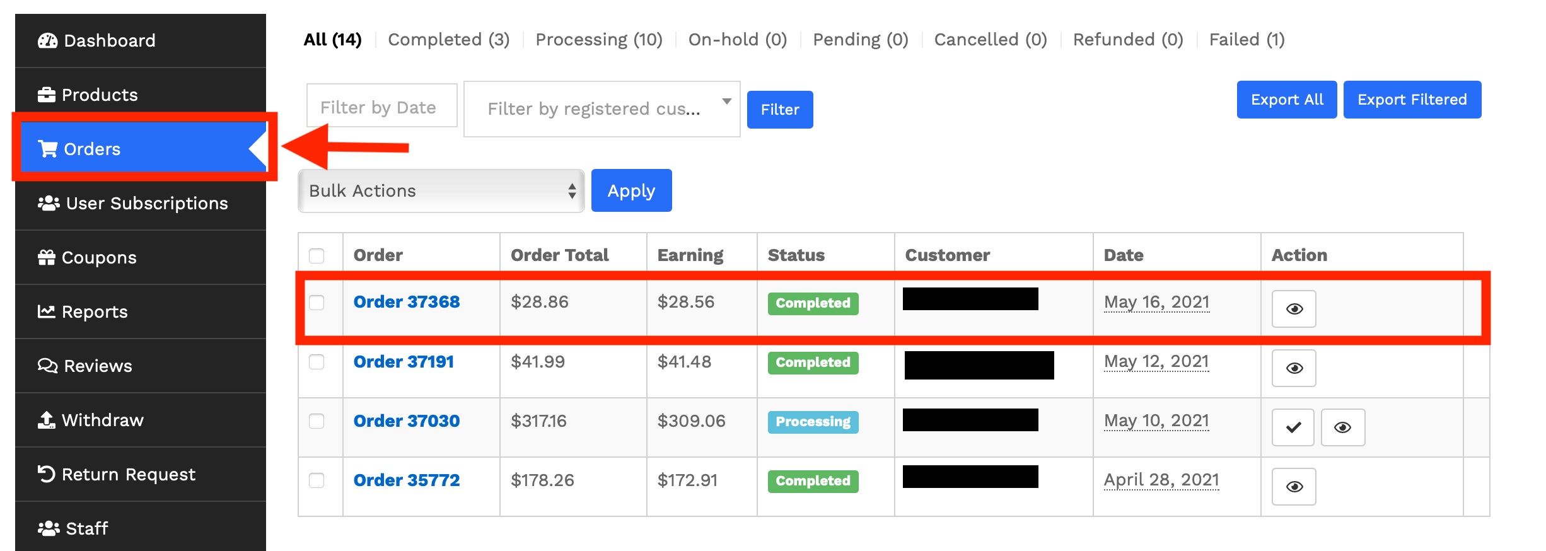Viewport: 1546px width, 551px height.
Task: Click the Dashboard gauge icon in sidebar
Action: (x=47, y=41)
